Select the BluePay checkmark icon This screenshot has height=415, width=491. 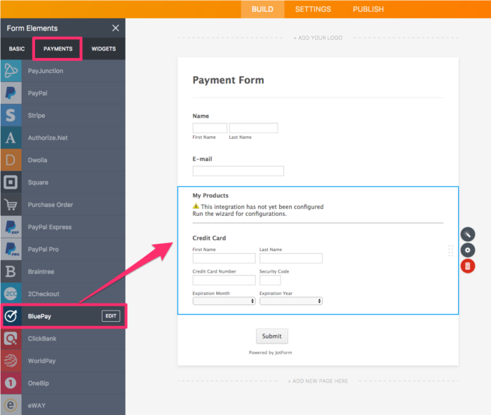coord(11,316)
